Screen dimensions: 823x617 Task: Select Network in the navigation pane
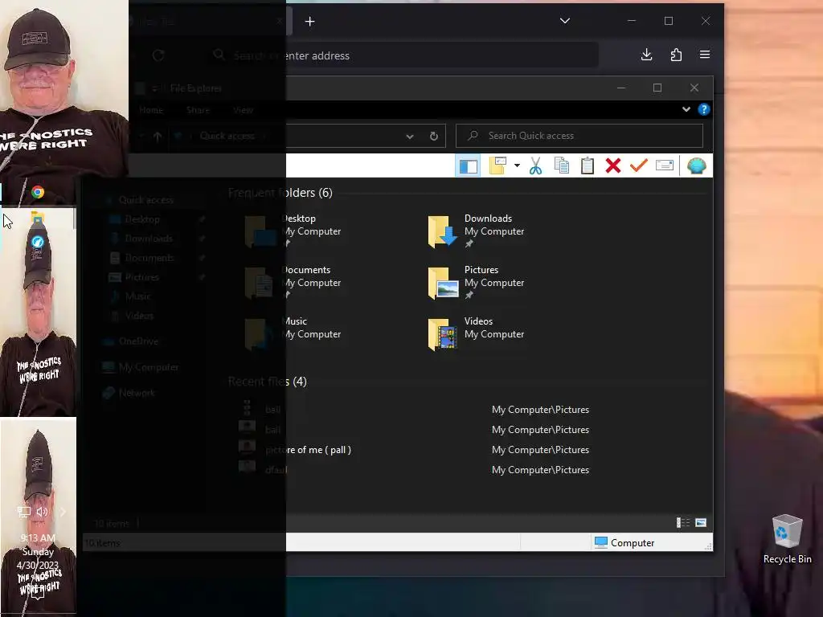[x=137, y=393]
